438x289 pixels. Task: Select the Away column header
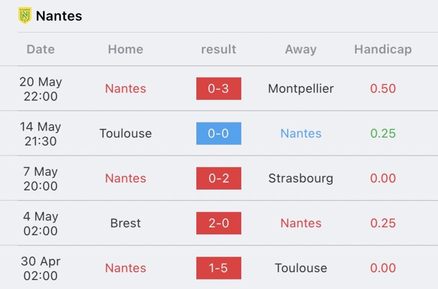301,50
